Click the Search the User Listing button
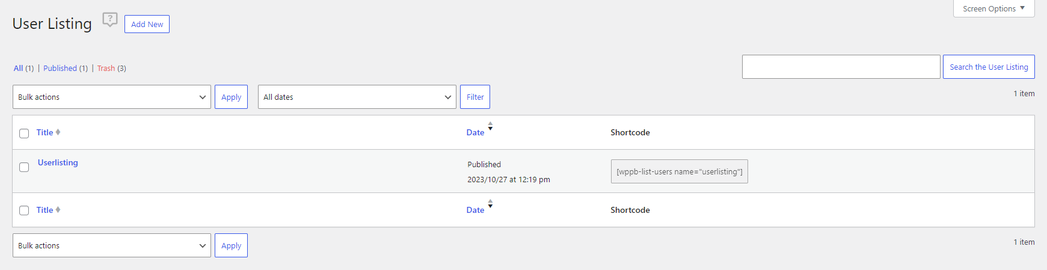Image resolution: width=1047 pixels, height=270 pixels. (x=989, y=67)
